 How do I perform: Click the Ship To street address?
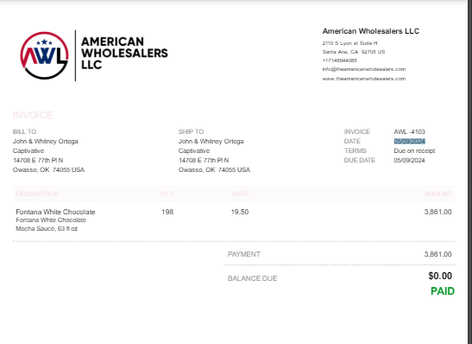pyautogui.click(x=204, y=160)
